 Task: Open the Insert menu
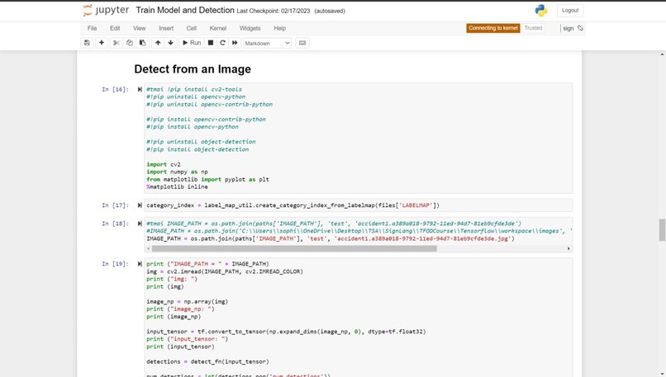[166, 28]
